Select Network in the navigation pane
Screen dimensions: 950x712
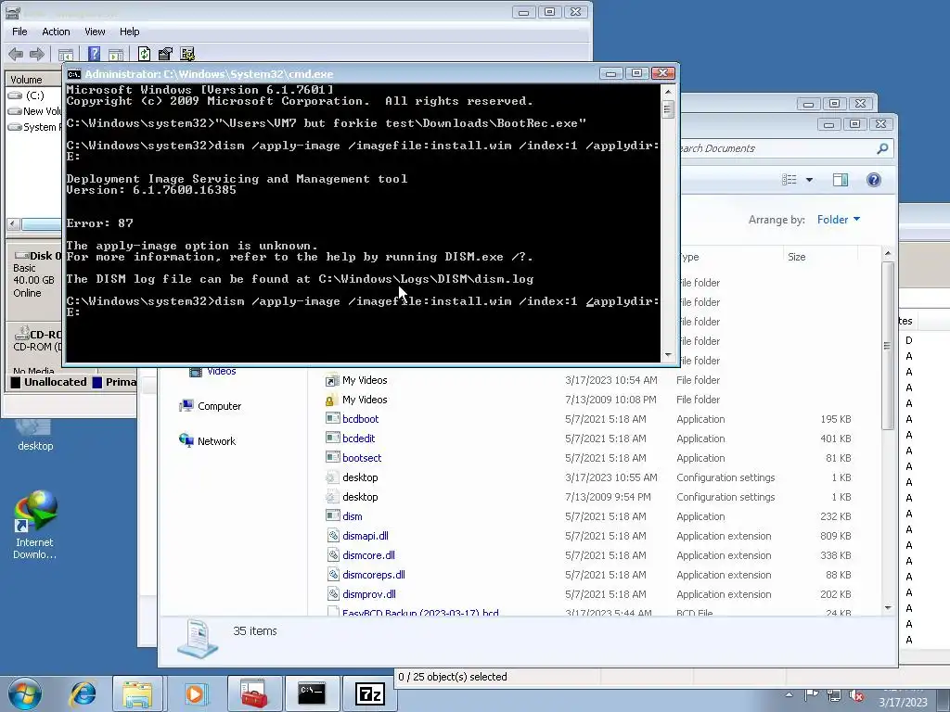click(207, 441)
